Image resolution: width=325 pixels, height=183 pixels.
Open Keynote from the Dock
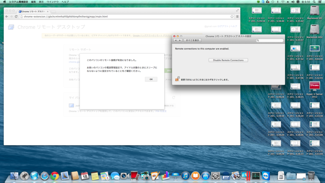[175, 176]
